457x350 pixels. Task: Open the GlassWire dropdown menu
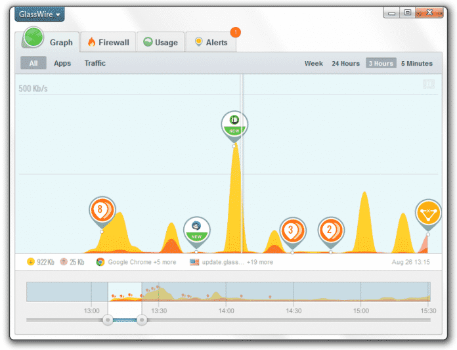tap(39, 14)
